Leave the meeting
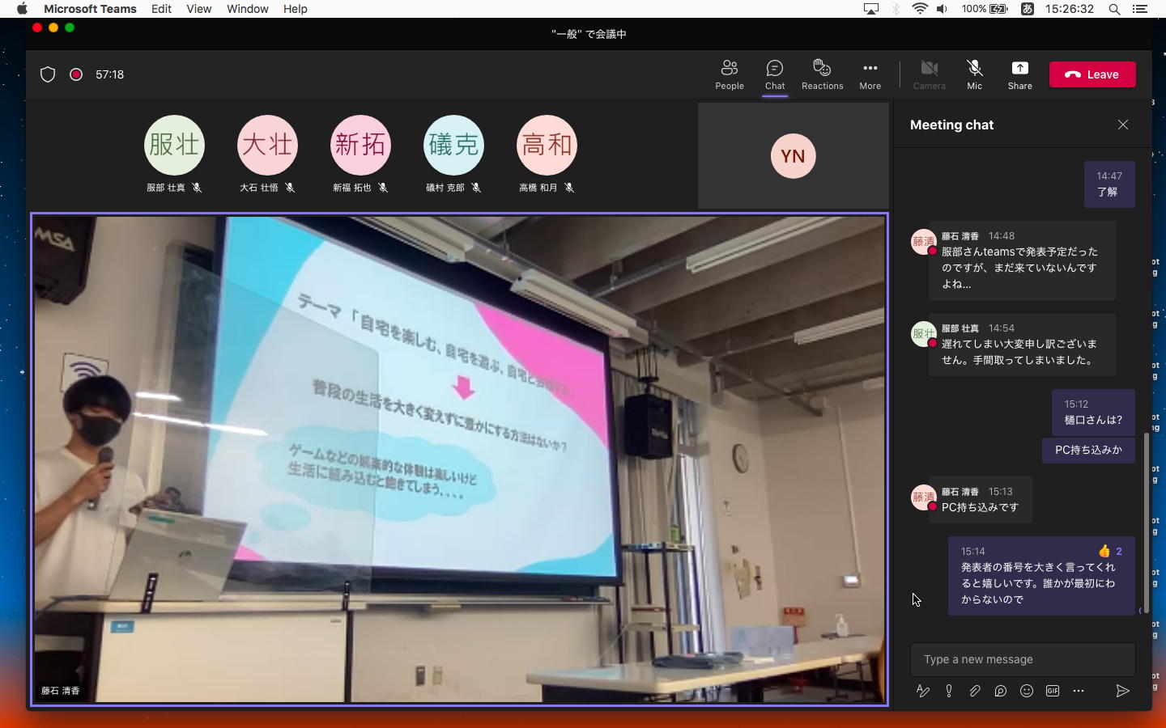The width and height of the screenshot is (1166, 728). [x=1092, y=74]
